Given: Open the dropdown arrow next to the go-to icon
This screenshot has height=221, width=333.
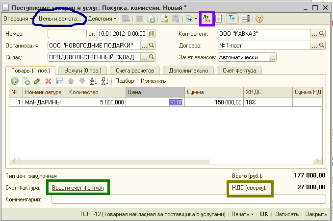Looking at the screenshot, I should coord(196,19).
